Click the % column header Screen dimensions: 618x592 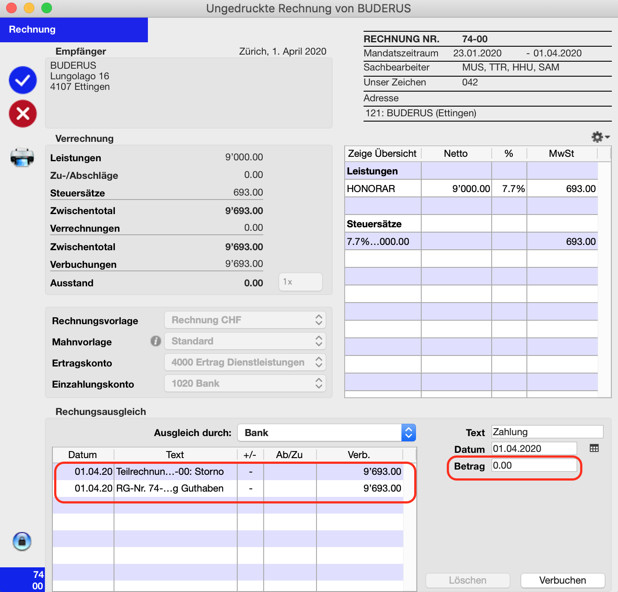(509, 153)
